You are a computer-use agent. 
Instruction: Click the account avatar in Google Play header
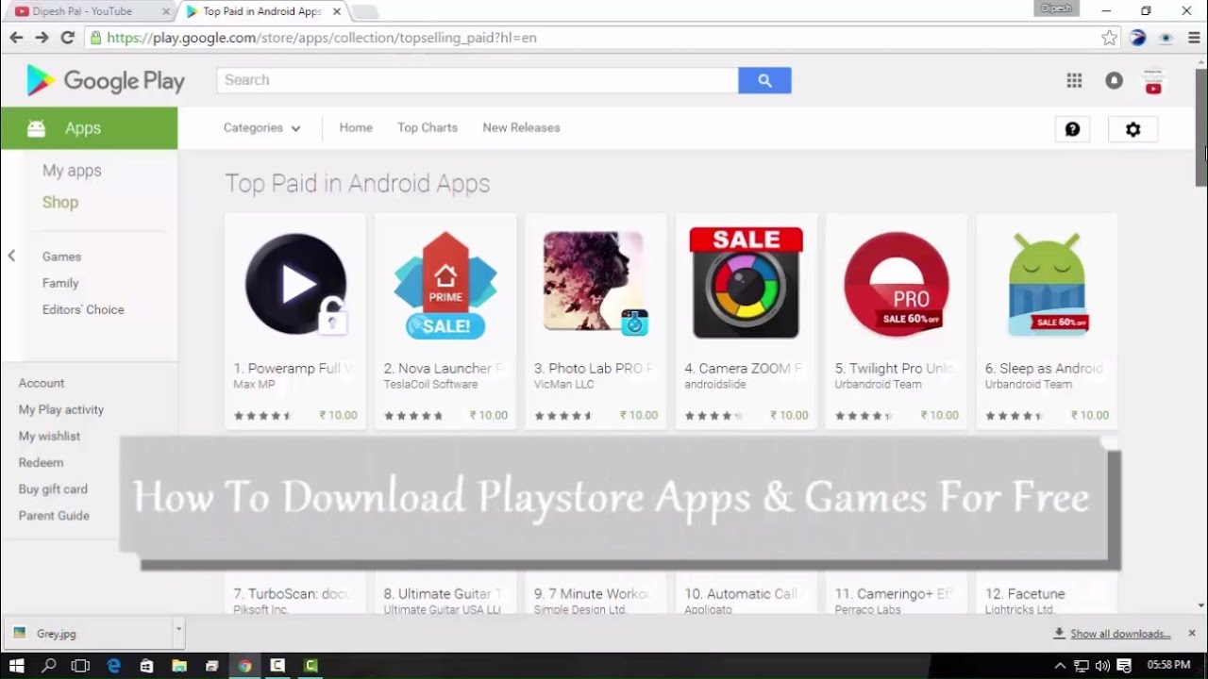coord(1153,82)
